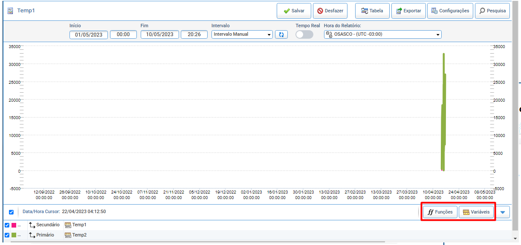The width and height of the screenshot is (521, 245).
Task: Open Configurações settings
Action: tap(450, 11)
